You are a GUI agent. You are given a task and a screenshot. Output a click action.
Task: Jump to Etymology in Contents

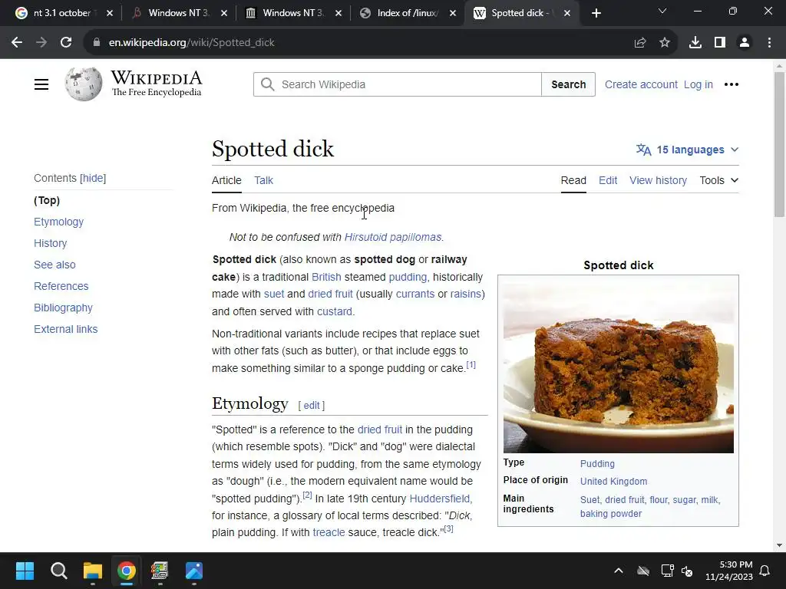coord(58,222)
